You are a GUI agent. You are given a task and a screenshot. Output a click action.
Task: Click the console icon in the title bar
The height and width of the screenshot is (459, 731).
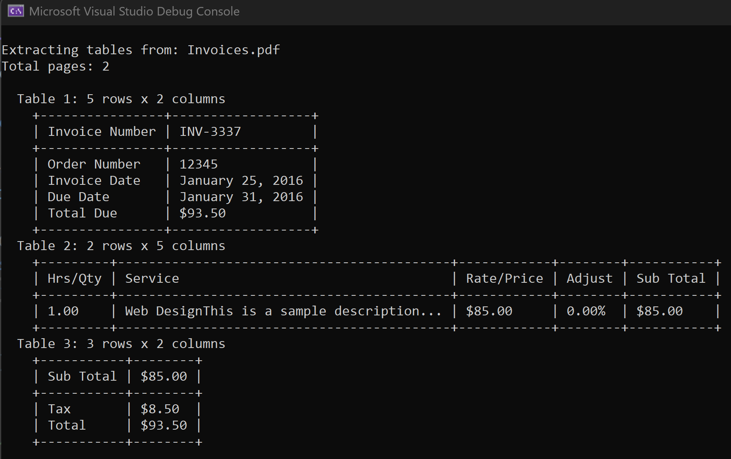click(x=16, y=11)
